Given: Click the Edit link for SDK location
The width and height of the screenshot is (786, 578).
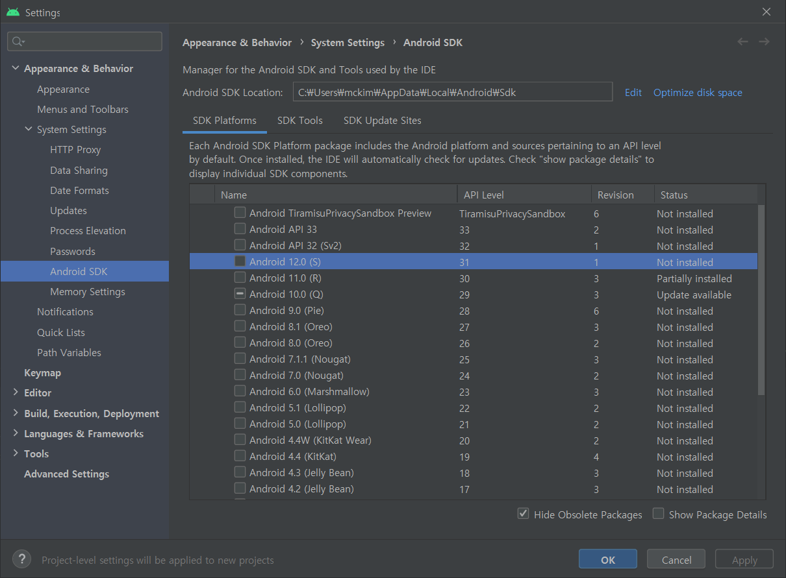Looking at the screenshot, I should click(x=633, y=93).
